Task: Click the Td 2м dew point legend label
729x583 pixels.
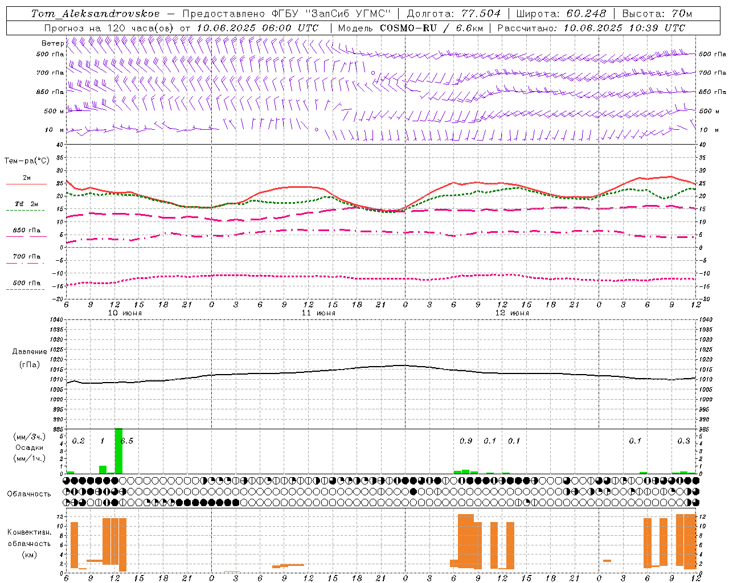Action: click(x=26, y=204)
